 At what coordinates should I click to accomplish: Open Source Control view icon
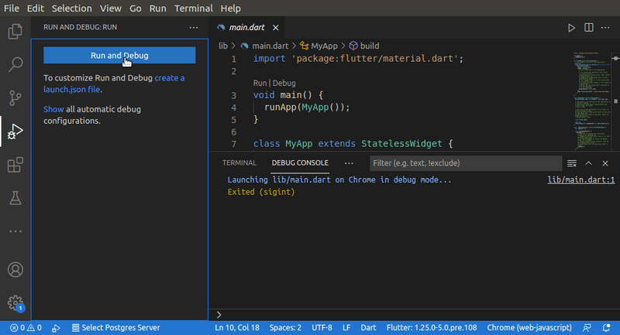click(x=15, y=97)
